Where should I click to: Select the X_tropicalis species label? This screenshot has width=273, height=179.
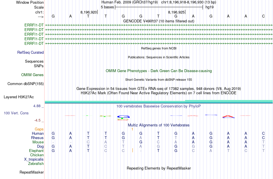point(34,159)
